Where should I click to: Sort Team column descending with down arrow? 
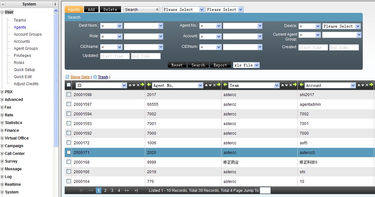coord(286,85)
